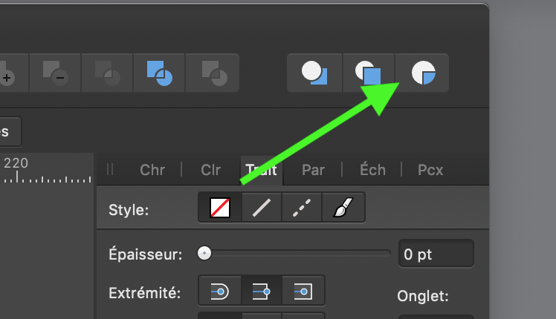Set stroke style to dashed line

[302, 208]
